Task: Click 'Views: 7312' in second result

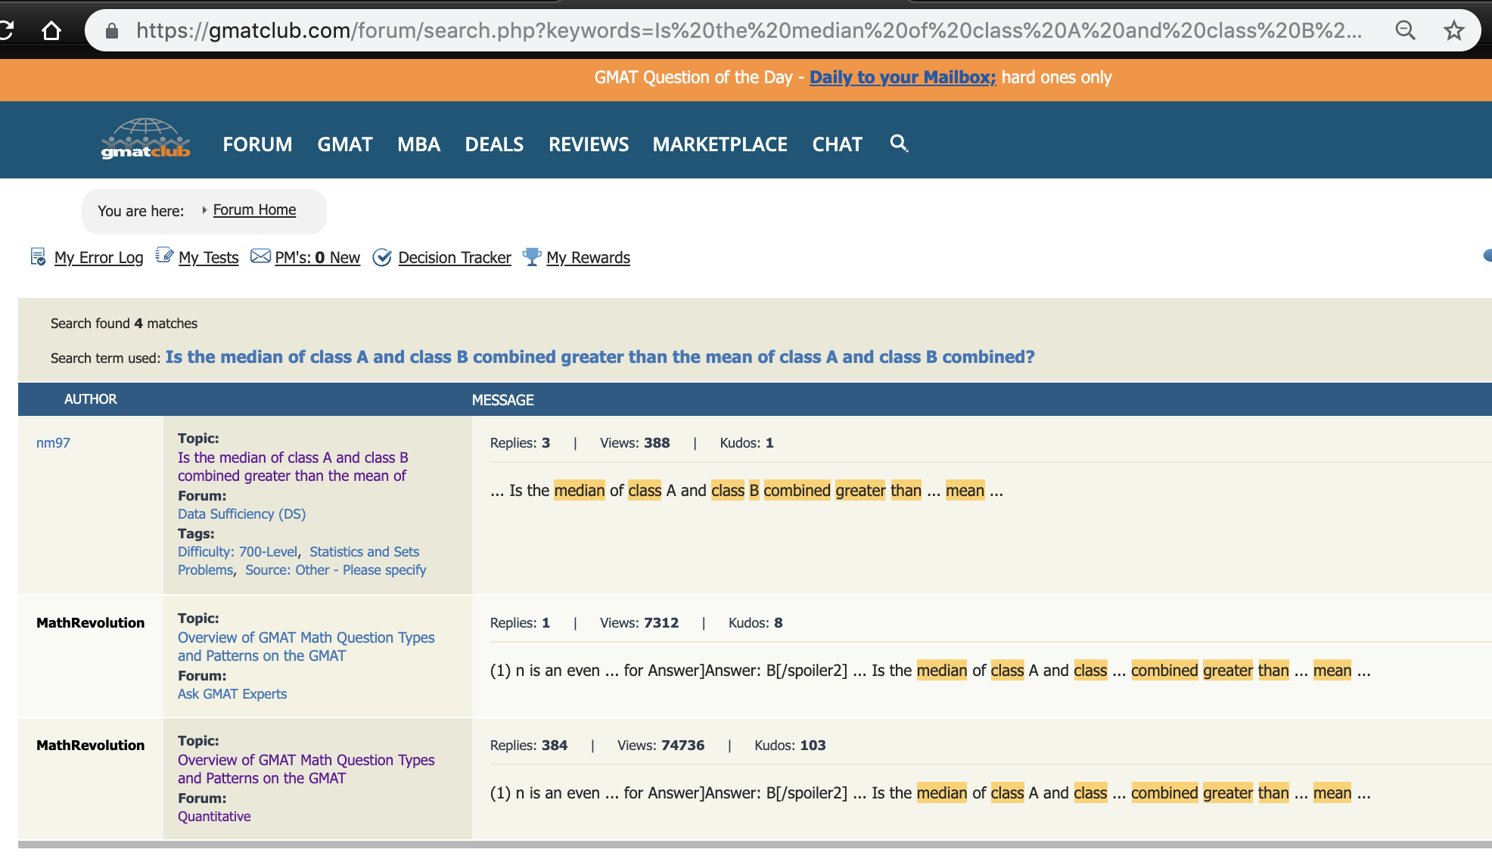Action: (639, 623)
